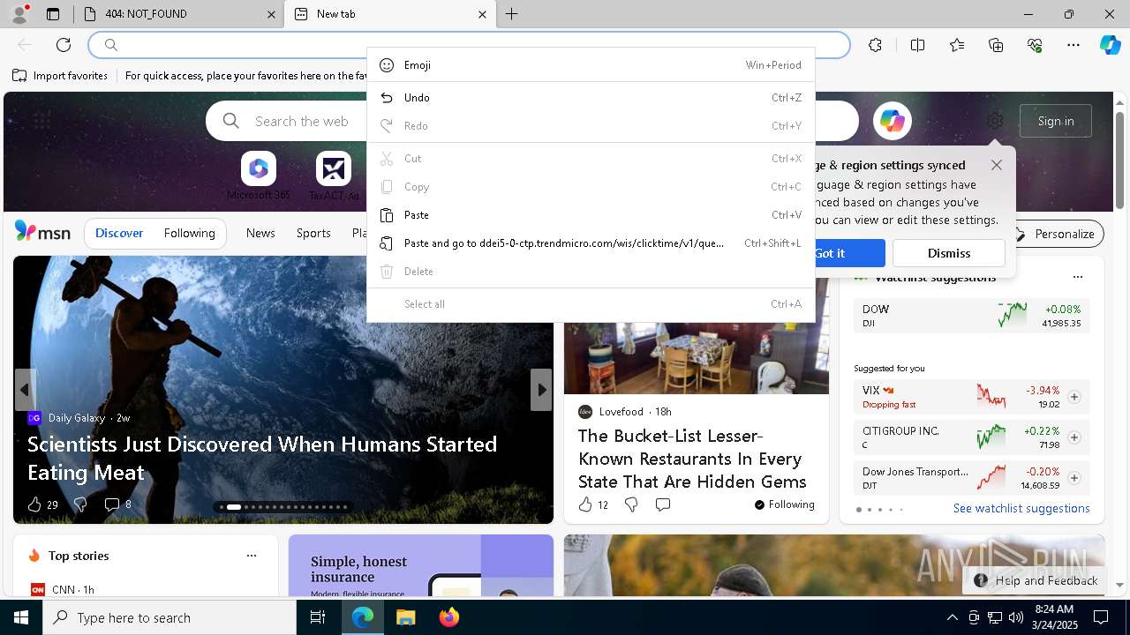Open See watchlist suggestions link
The image size is (1130, 635).
pos(1021,509)
